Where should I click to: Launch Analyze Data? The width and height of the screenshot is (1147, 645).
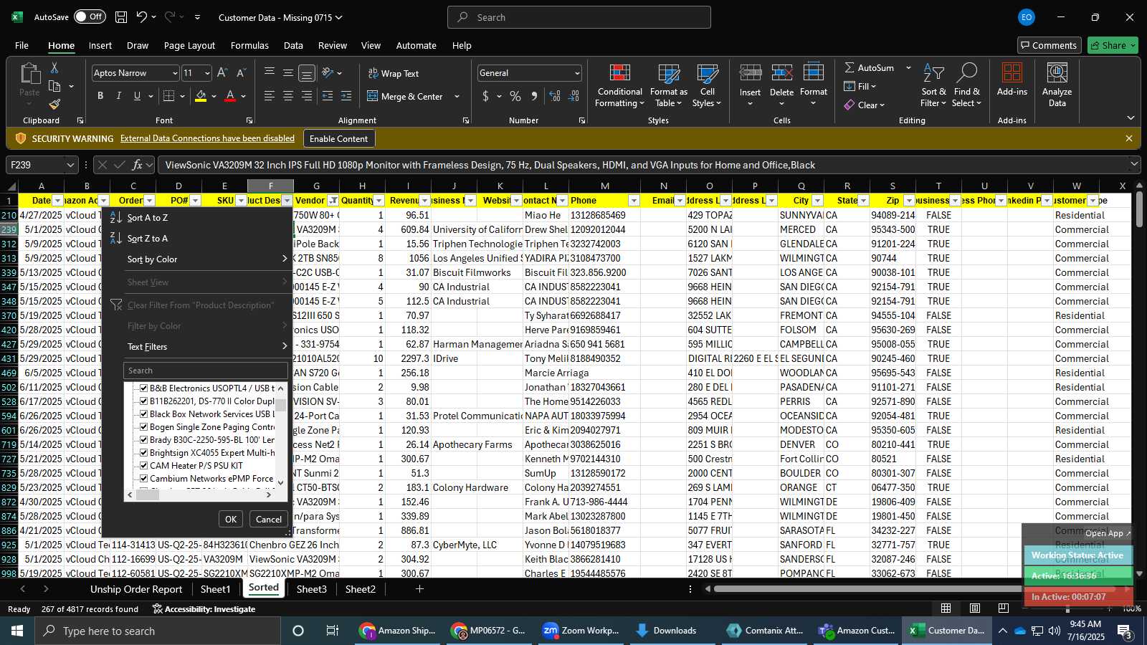click(x=1057, y=85)
